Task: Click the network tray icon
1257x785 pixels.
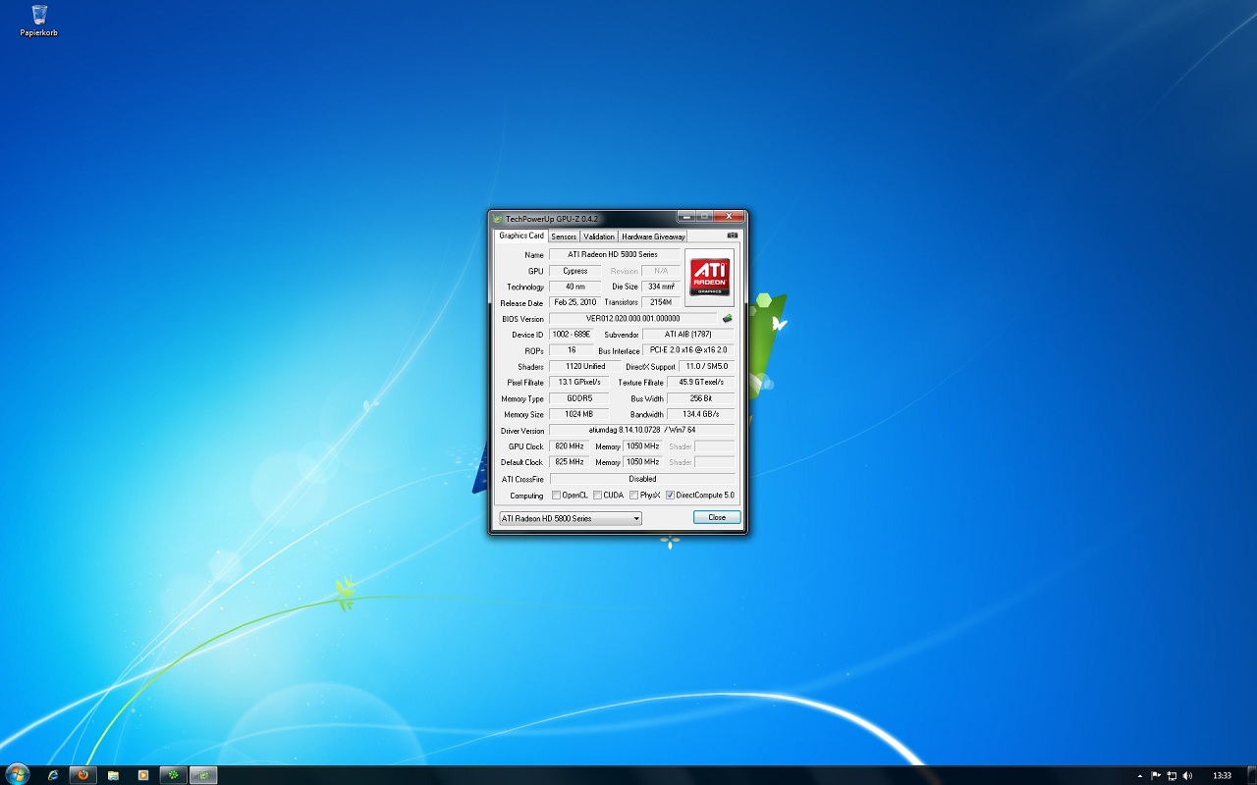Action: click(x=1172, y=775)
